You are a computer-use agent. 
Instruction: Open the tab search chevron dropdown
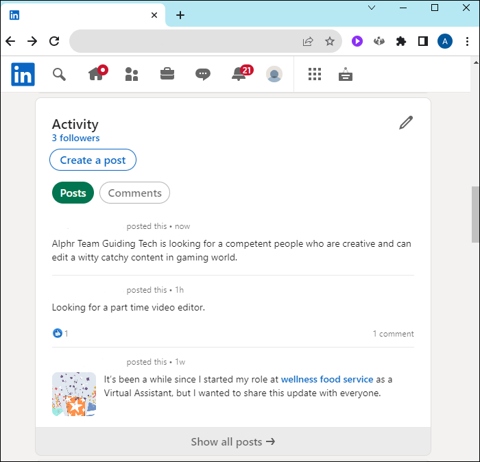pyautogui.click(x=372, y=8)
